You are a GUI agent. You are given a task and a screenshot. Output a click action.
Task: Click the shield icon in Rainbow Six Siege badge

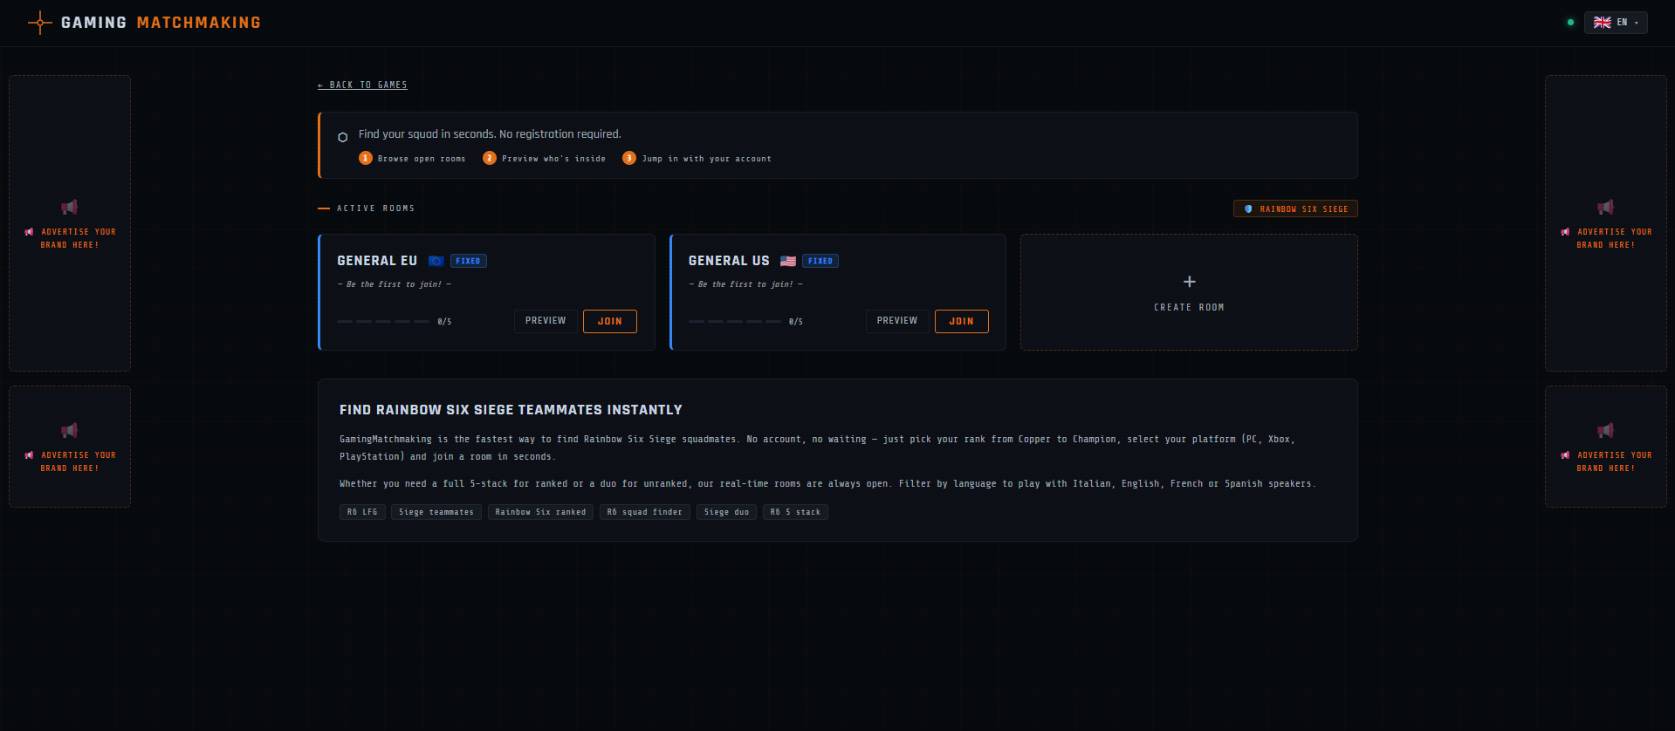pos(1248,209)
